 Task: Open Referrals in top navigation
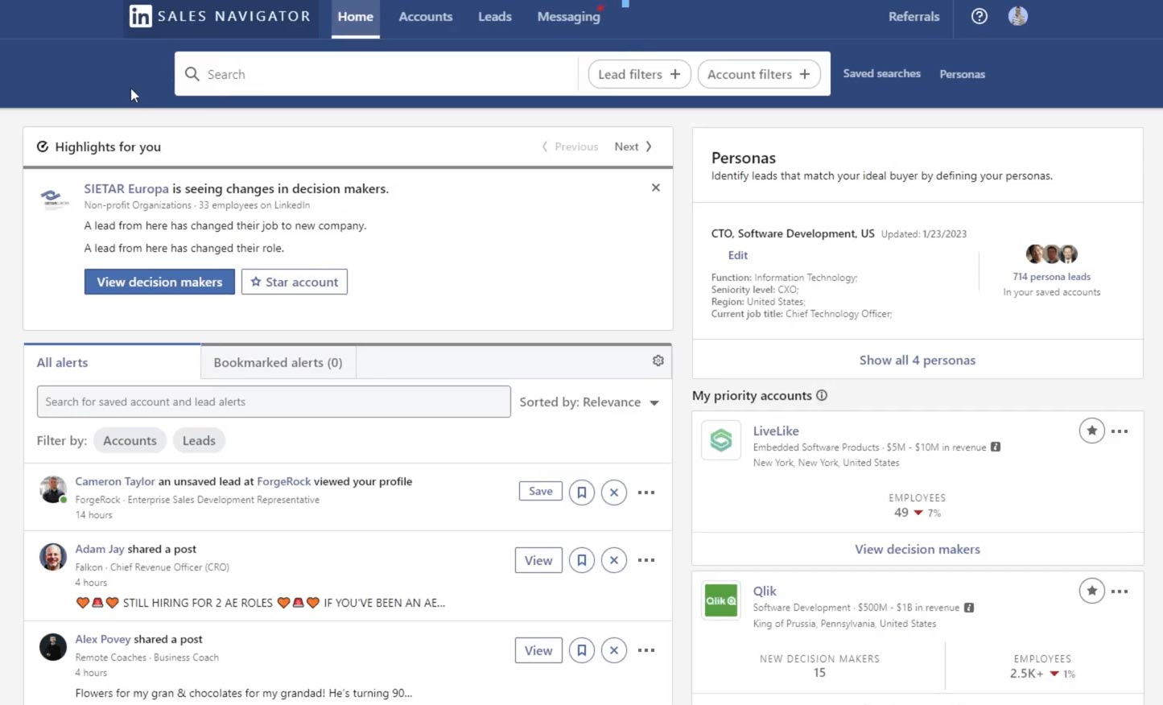point(913,17)
